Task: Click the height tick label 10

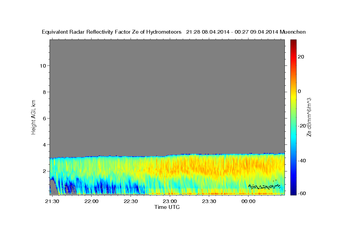Action: click(x=43, y=66)
